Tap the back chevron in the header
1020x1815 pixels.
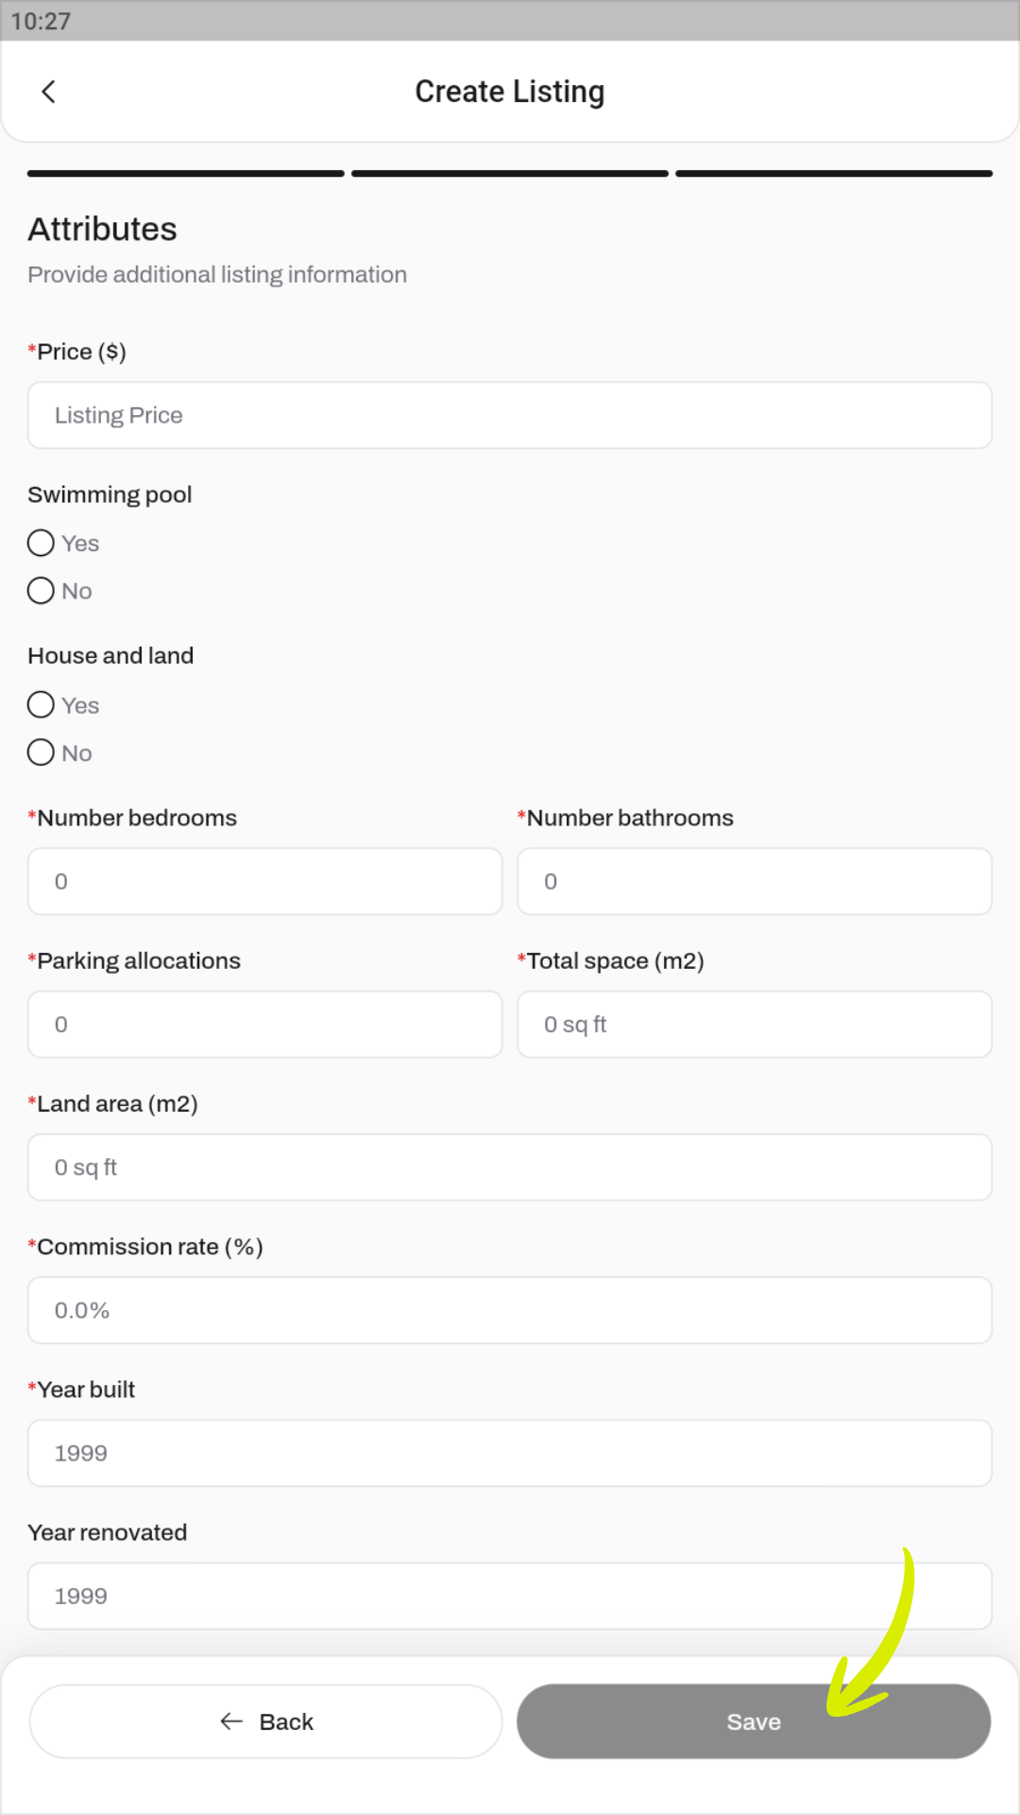[x=49, y=92]
